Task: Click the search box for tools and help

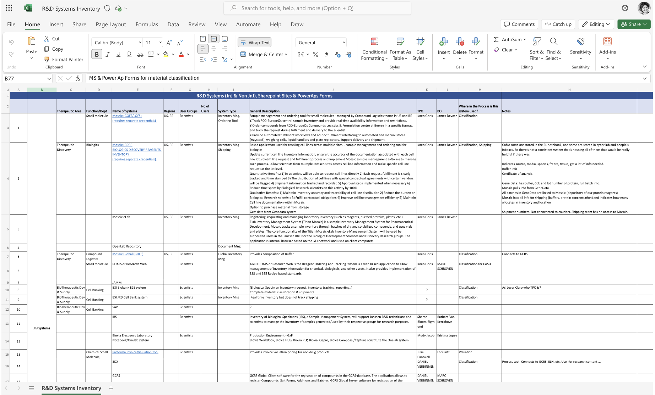Action: [317, 8]
